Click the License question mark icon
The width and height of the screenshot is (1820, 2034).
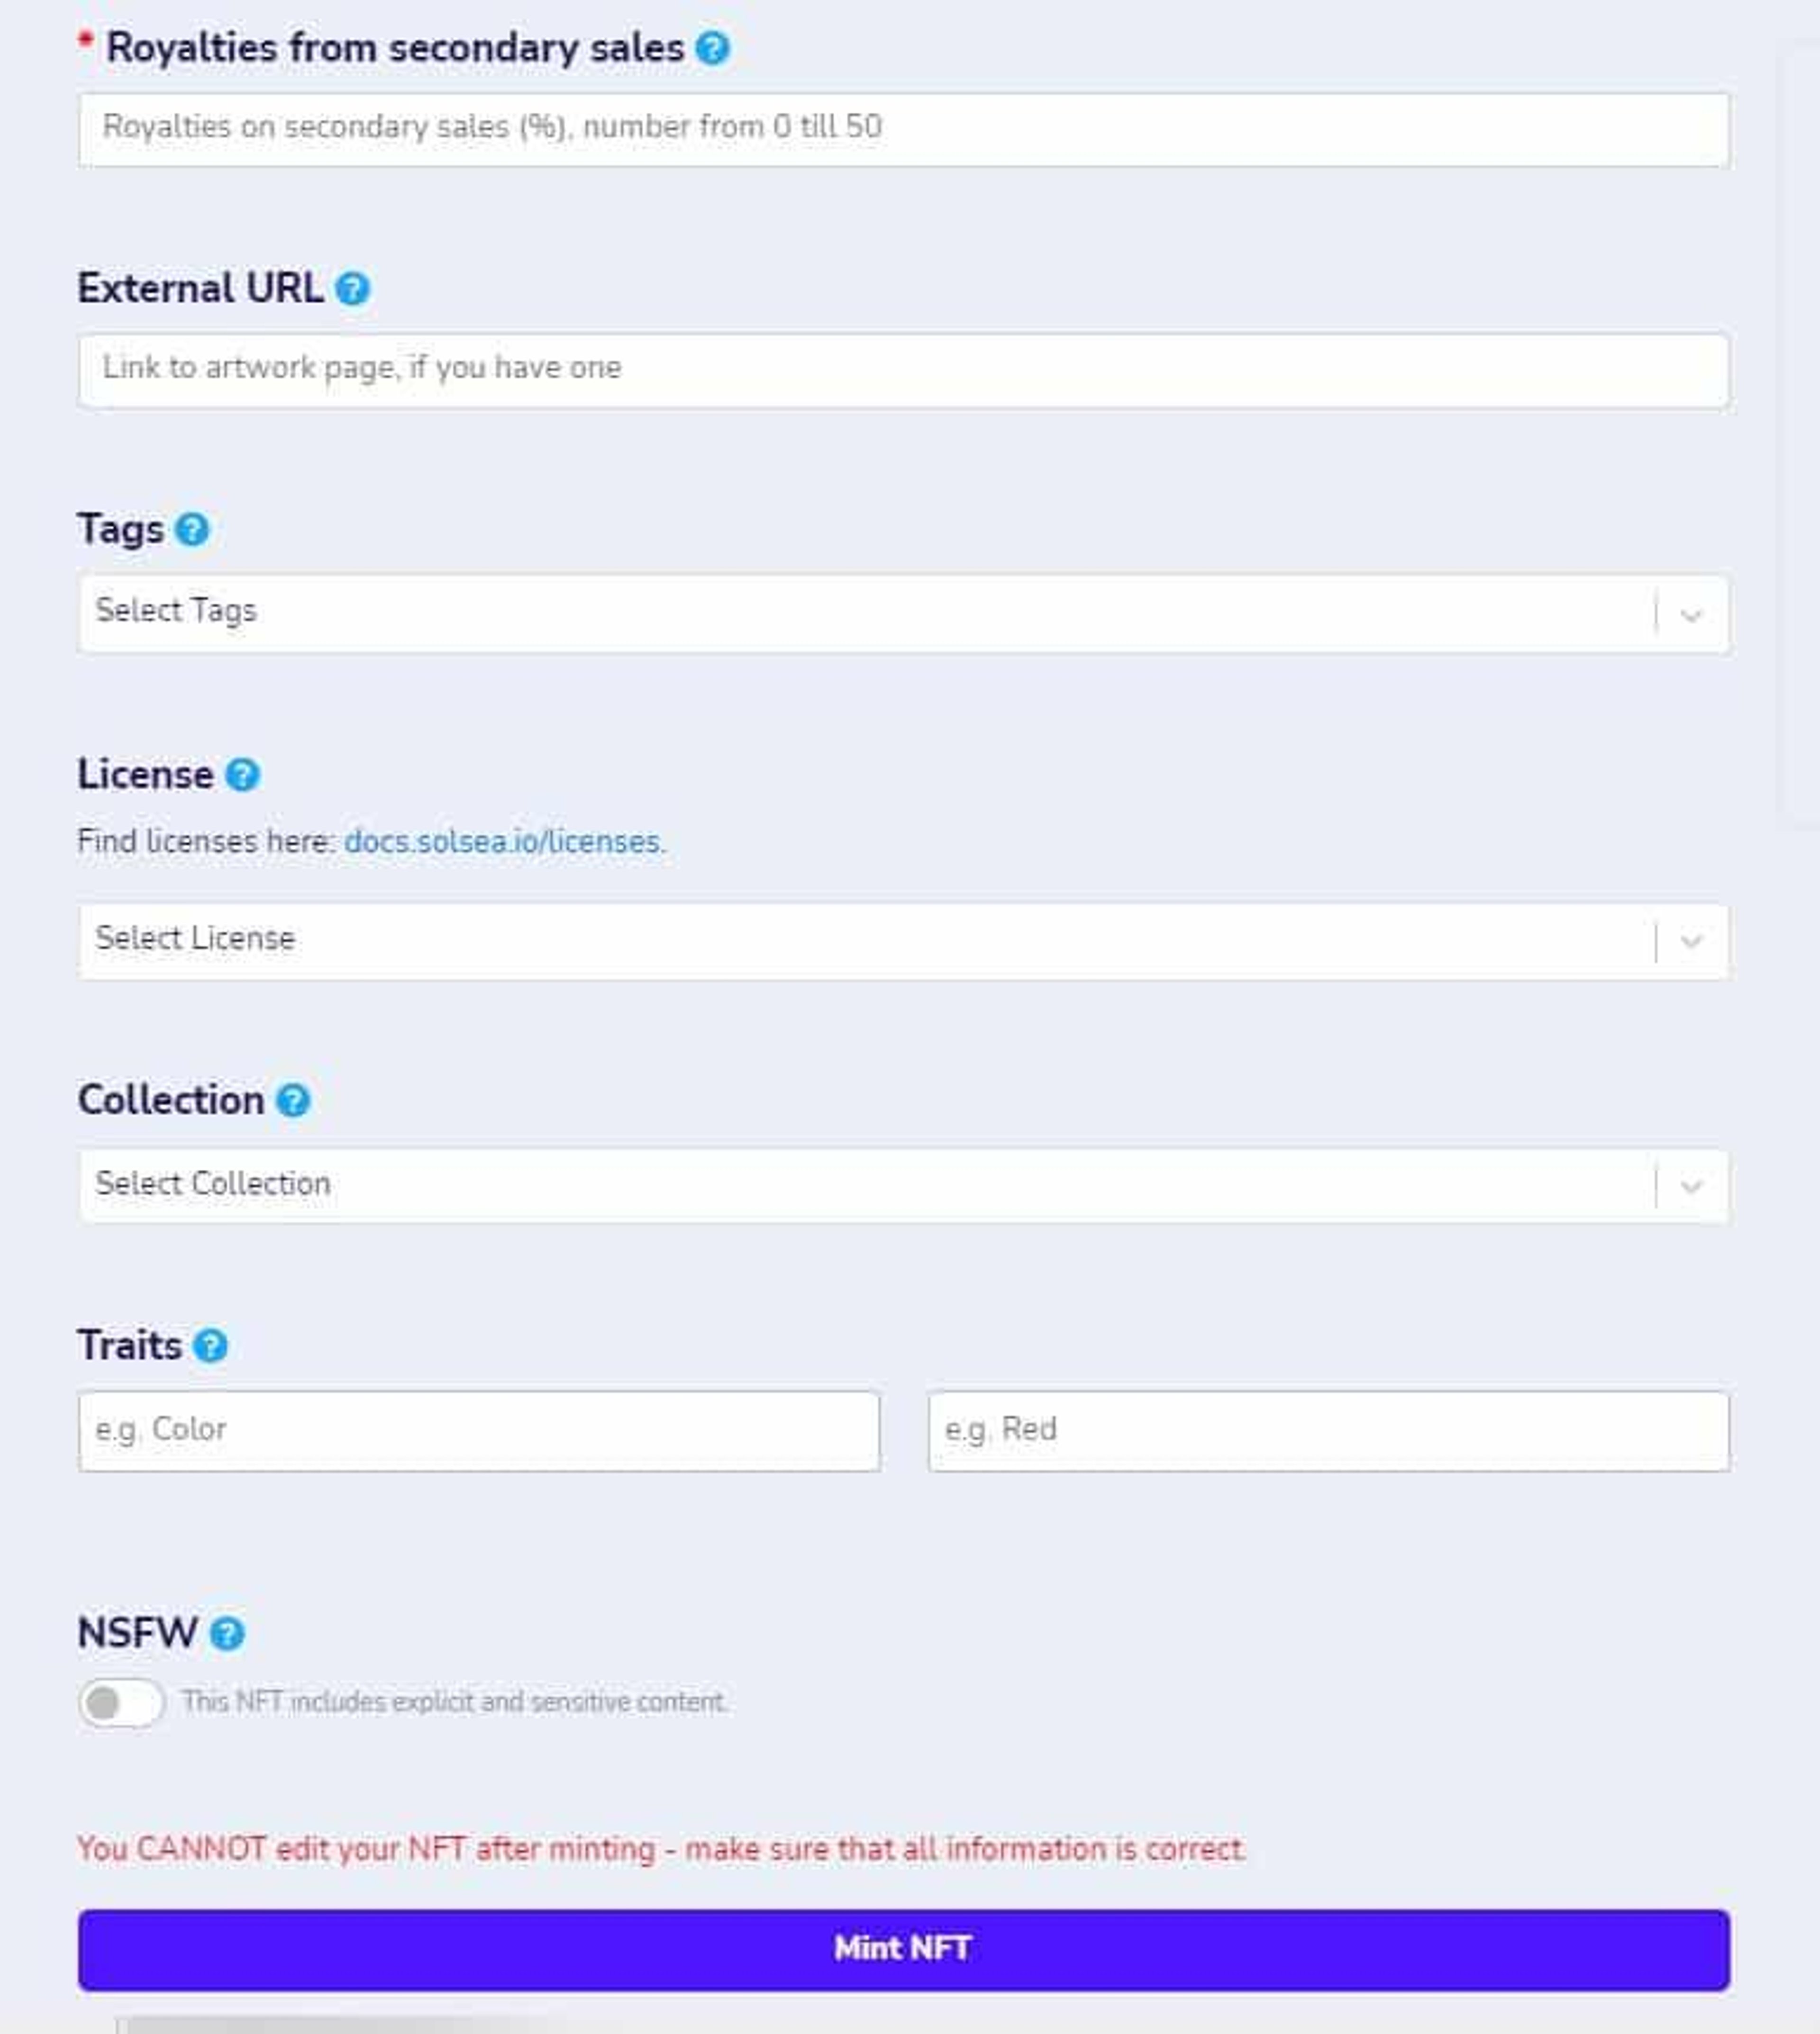242,775
